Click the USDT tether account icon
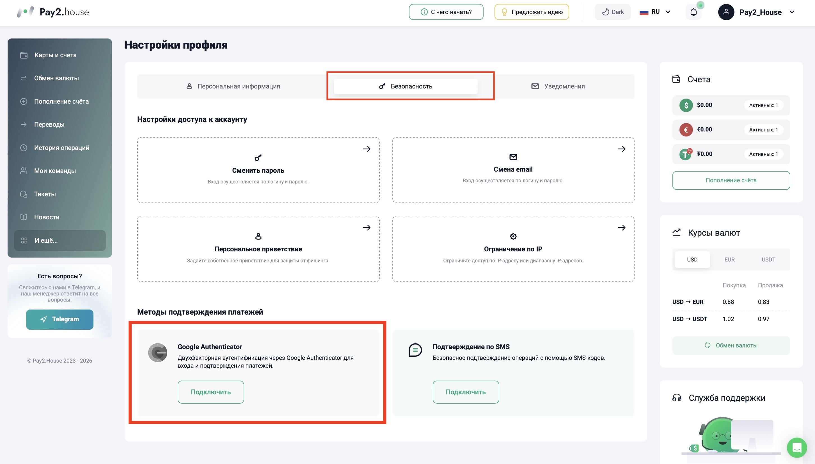The width and height of the screenshot is (815, 464). pyautogui.click(x=686, y=154)
